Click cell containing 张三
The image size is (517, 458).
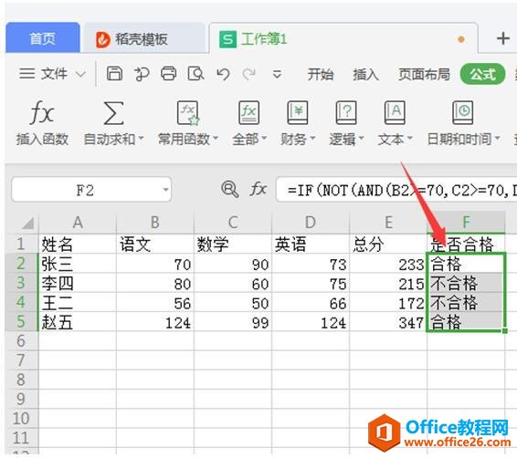pos(78,264)
